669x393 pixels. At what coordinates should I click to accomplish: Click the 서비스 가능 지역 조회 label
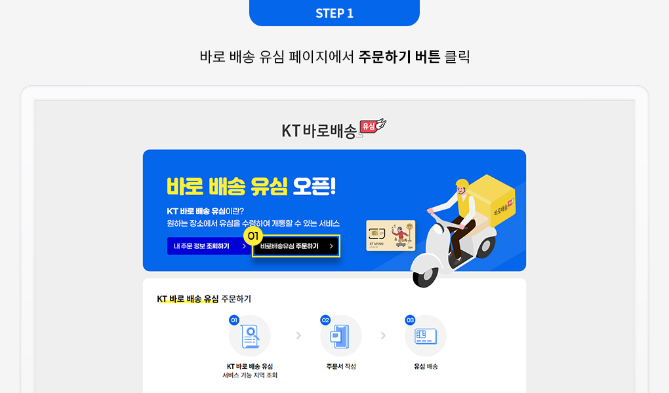[x=250, y=375]
